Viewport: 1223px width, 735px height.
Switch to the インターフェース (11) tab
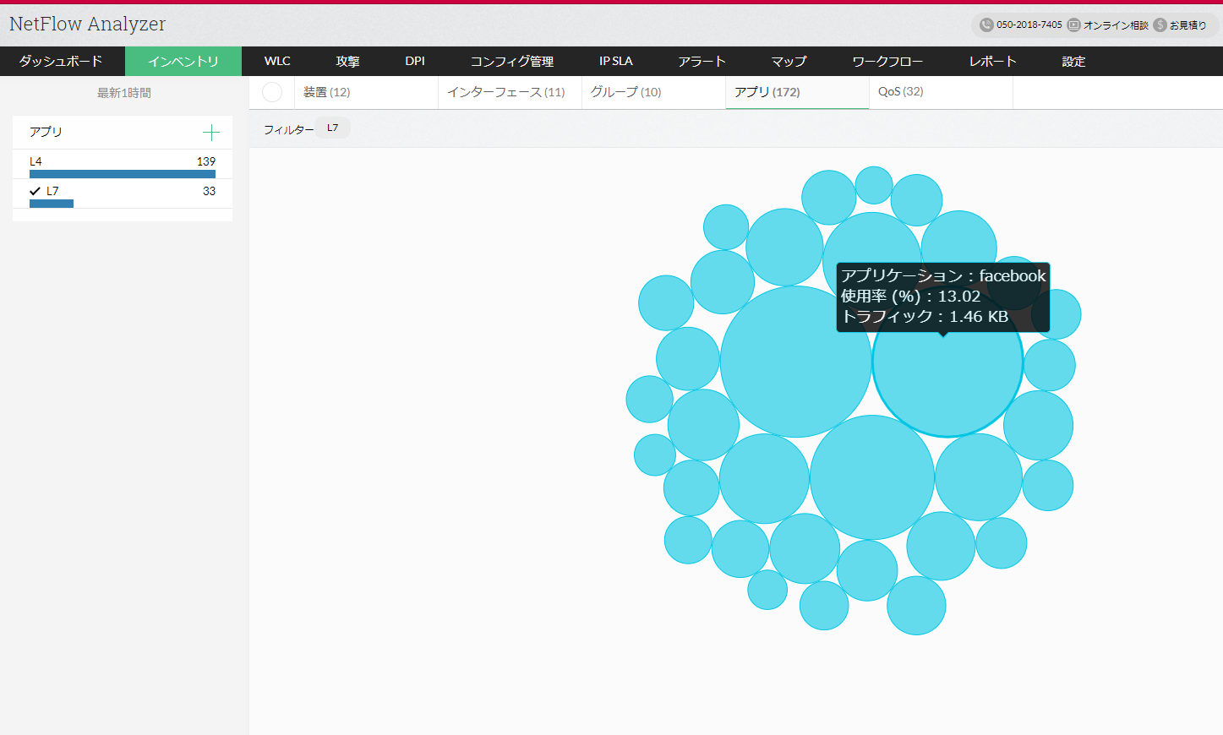pyautogui.click(x=510, y=92)
